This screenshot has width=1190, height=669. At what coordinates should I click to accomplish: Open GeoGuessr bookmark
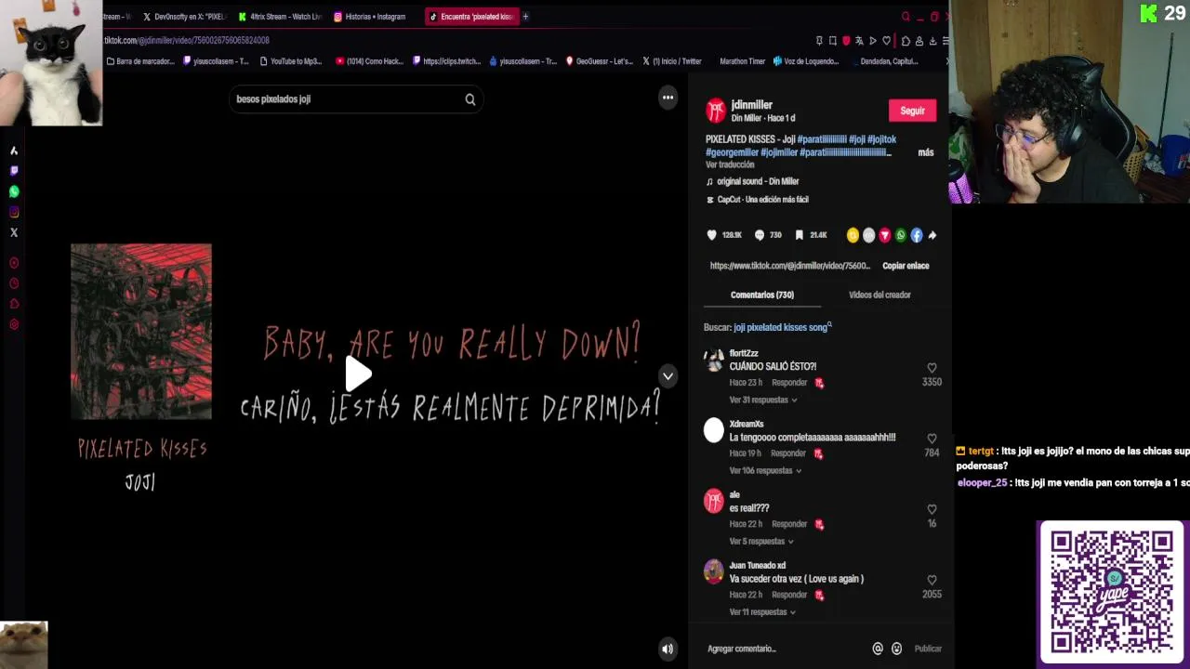click(599, 61)
